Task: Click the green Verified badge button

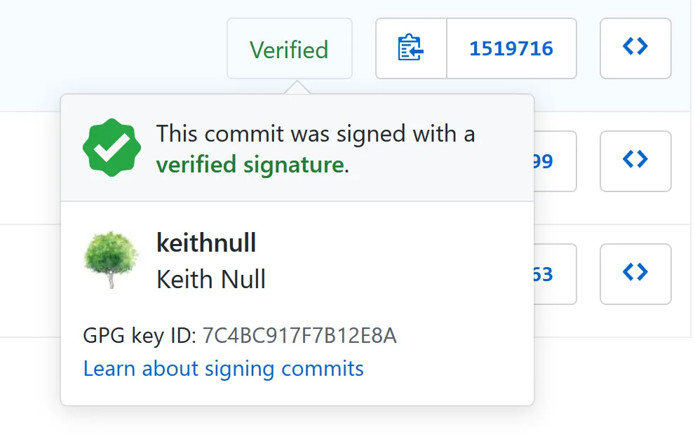Action: tap(290, 49)
